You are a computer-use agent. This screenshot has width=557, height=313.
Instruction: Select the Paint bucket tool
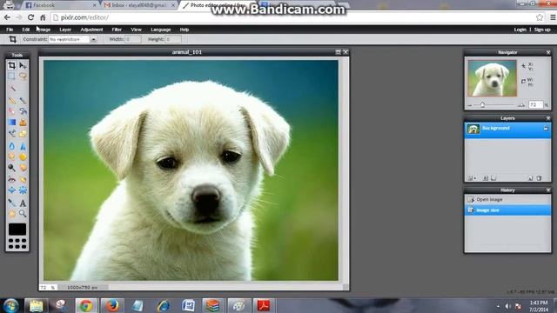tap(23, 111)
